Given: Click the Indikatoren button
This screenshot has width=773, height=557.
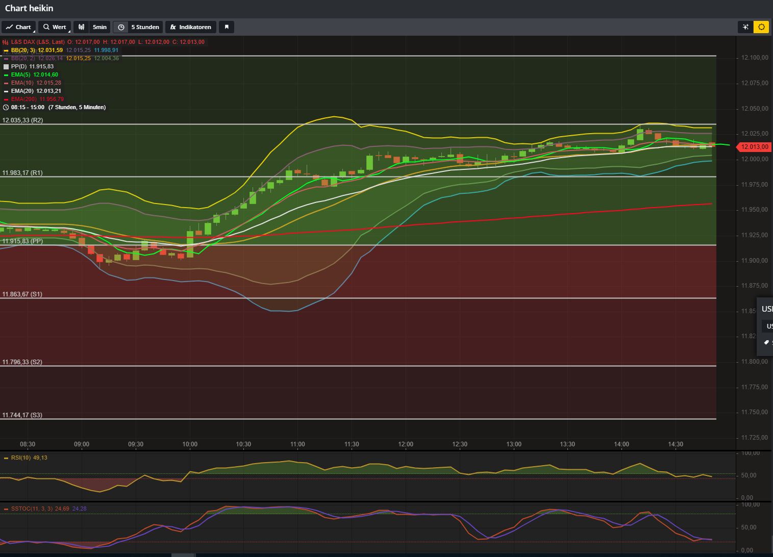Looking at the screenshot, I should click(x=194, y=27).
